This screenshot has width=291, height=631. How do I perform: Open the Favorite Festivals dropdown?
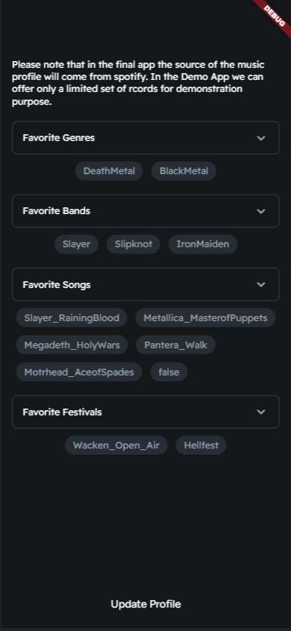pos(145,412)
